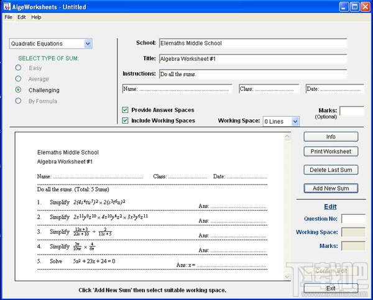Open the Edit menu
The height and width of the screenshot is (300, 373).
[22, 17]
